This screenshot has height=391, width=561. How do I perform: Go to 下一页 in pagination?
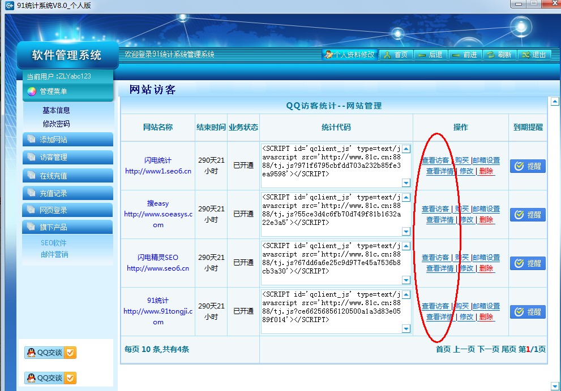point(489,349)
